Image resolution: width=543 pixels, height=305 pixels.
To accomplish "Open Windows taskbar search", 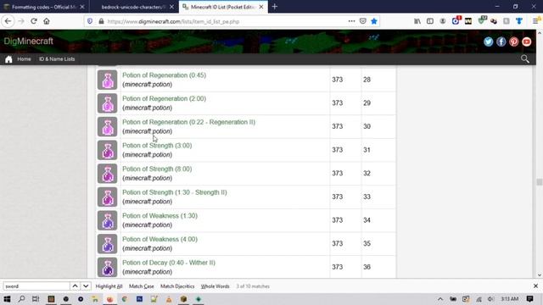I will click(21, 299).
